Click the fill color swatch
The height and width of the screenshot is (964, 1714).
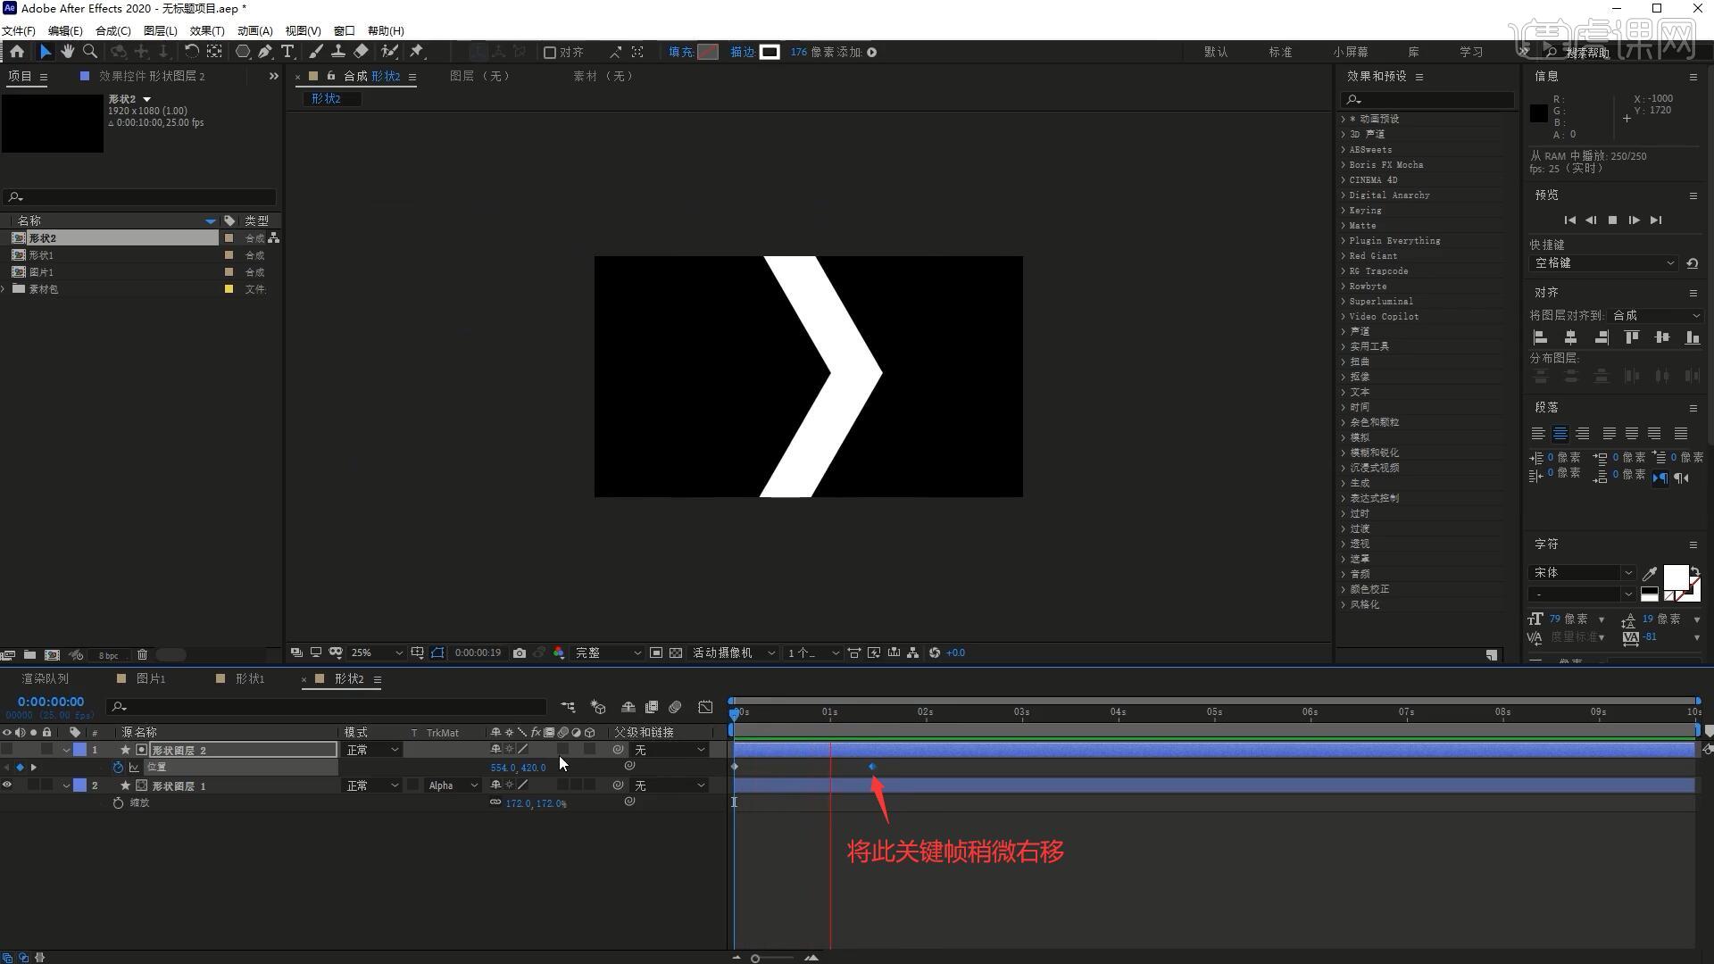tap(708, 52)
